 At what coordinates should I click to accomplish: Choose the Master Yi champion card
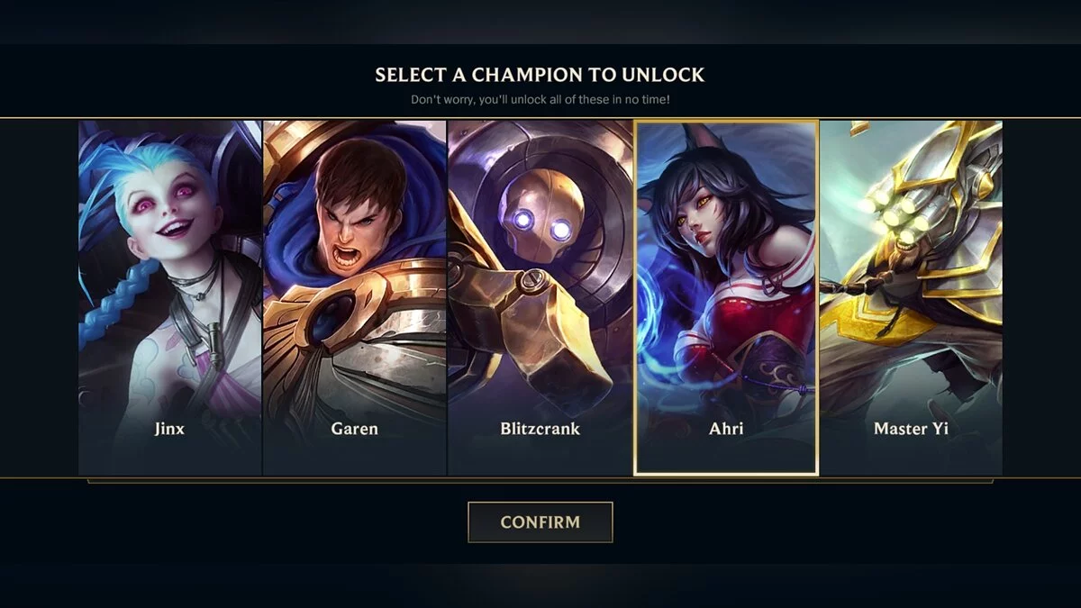[911, 297]
